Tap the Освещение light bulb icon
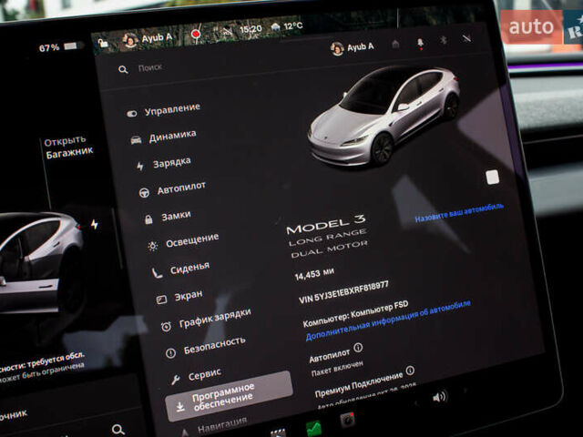This screenshot has height=437, width=583. tap(152, 245)
